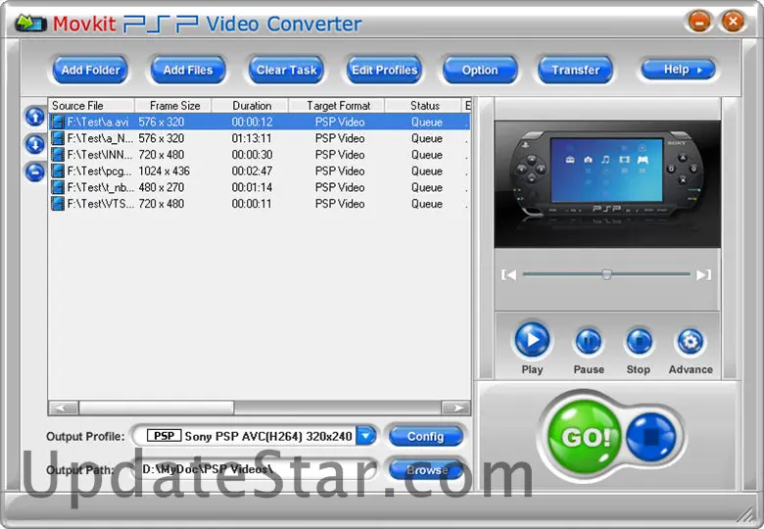Sort by Frame Size column header

pyautogui.click(x=174, y=106)
